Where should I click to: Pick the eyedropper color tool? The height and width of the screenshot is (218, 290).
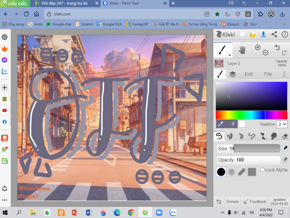pyautogui.click(x=220, y=124)
